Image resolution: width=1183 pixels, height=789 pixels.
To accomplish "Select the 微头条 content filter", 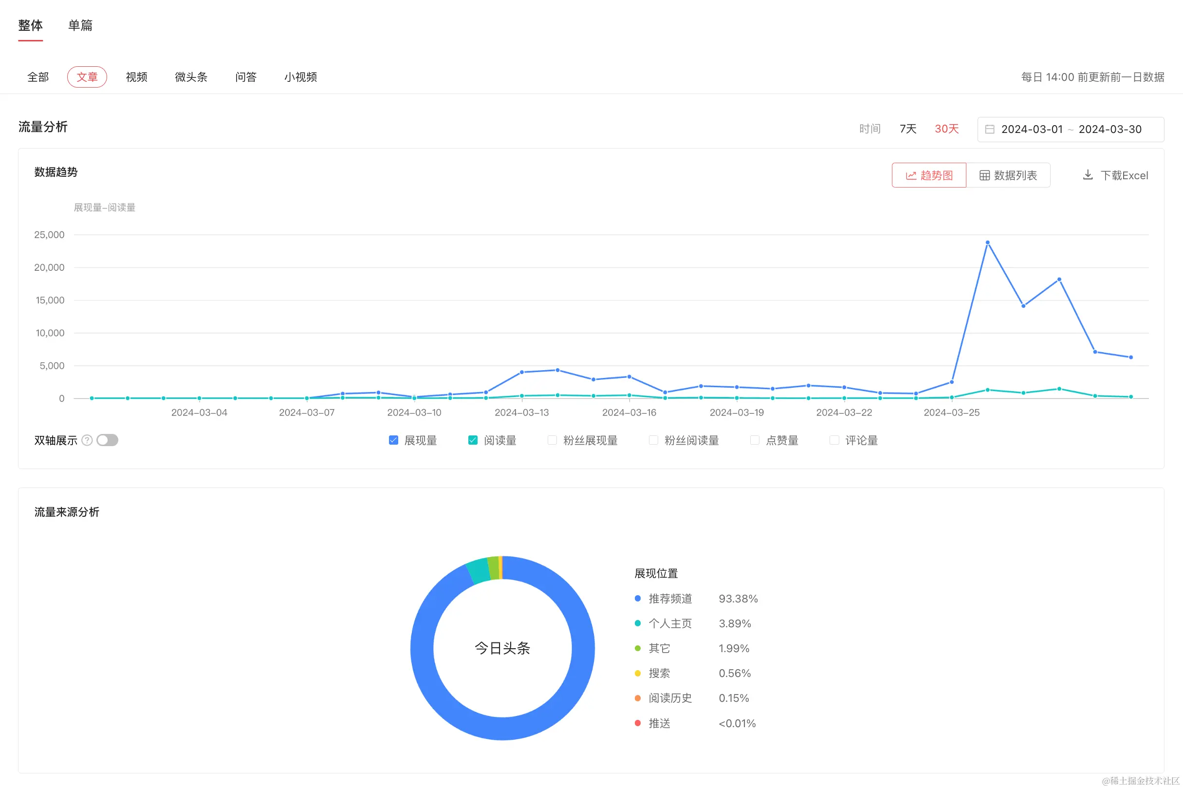I will [x=191, y=77].
